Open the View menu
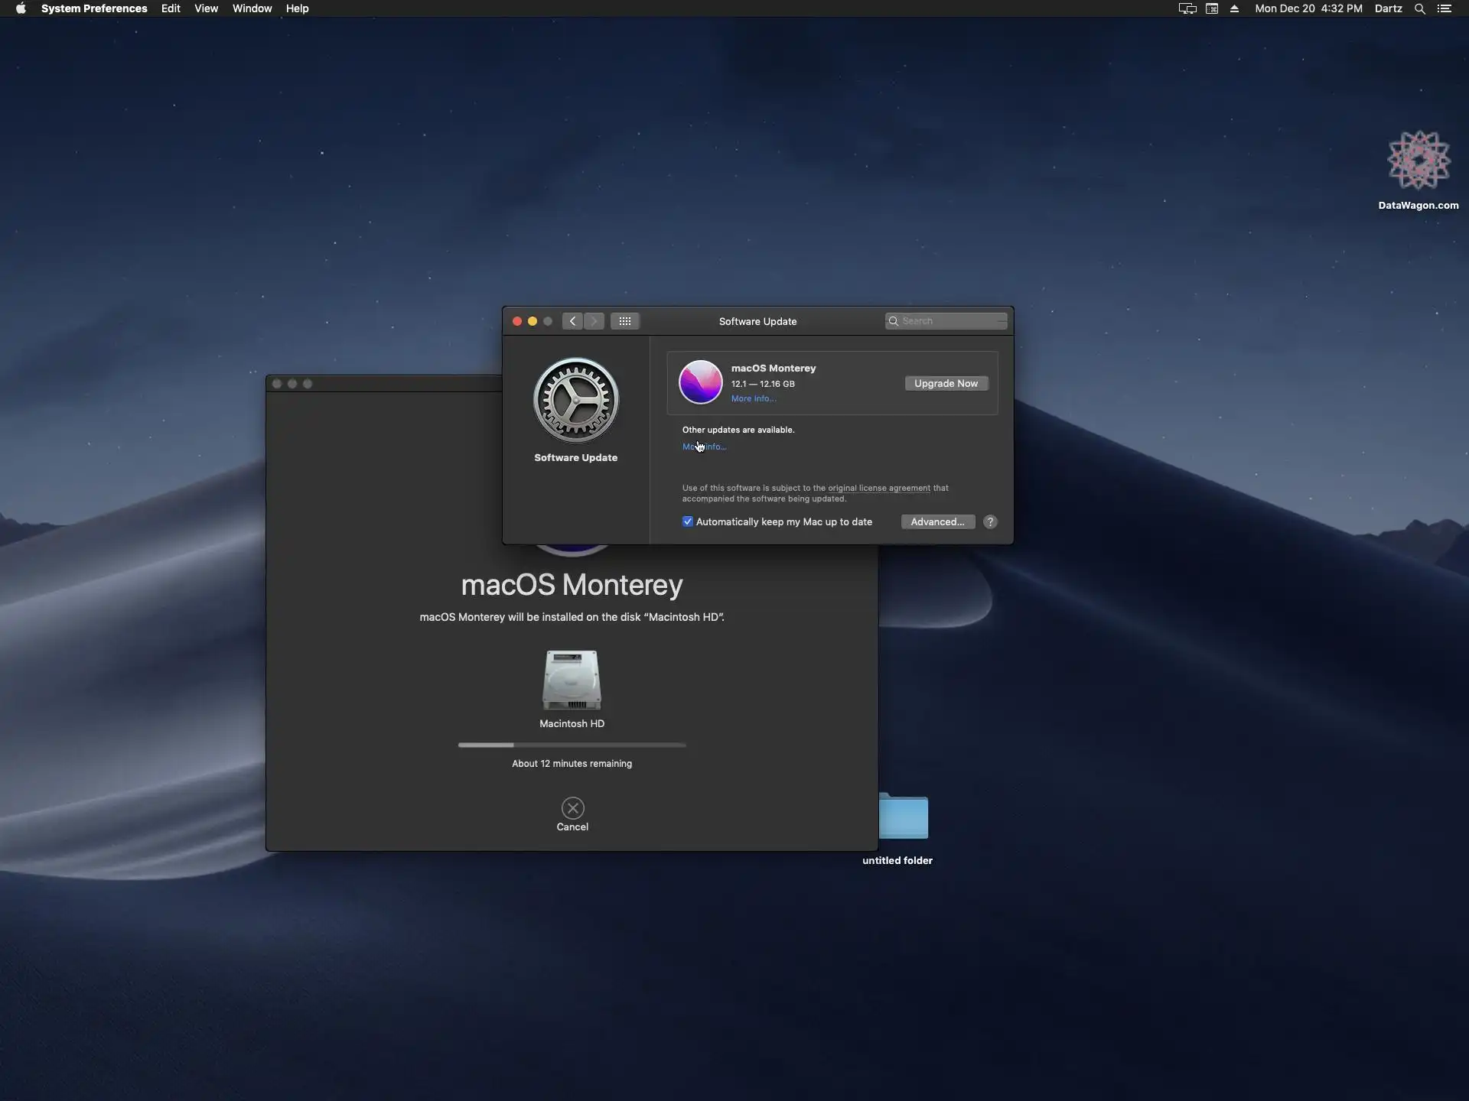The image size is (1469, 1101). [206, 9]
